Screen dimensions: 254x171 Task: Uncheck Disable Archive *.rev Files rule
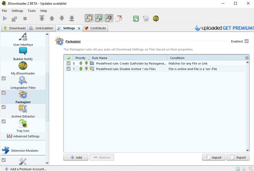pyautogui.click(x=69, y=69)
